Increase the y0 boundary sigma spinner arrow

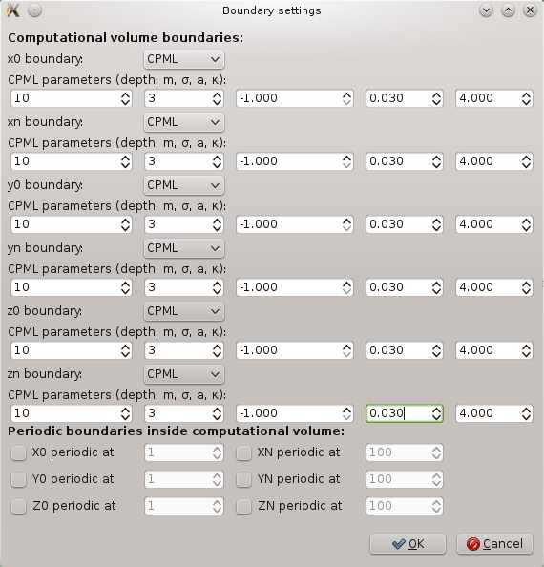[346, 220]
